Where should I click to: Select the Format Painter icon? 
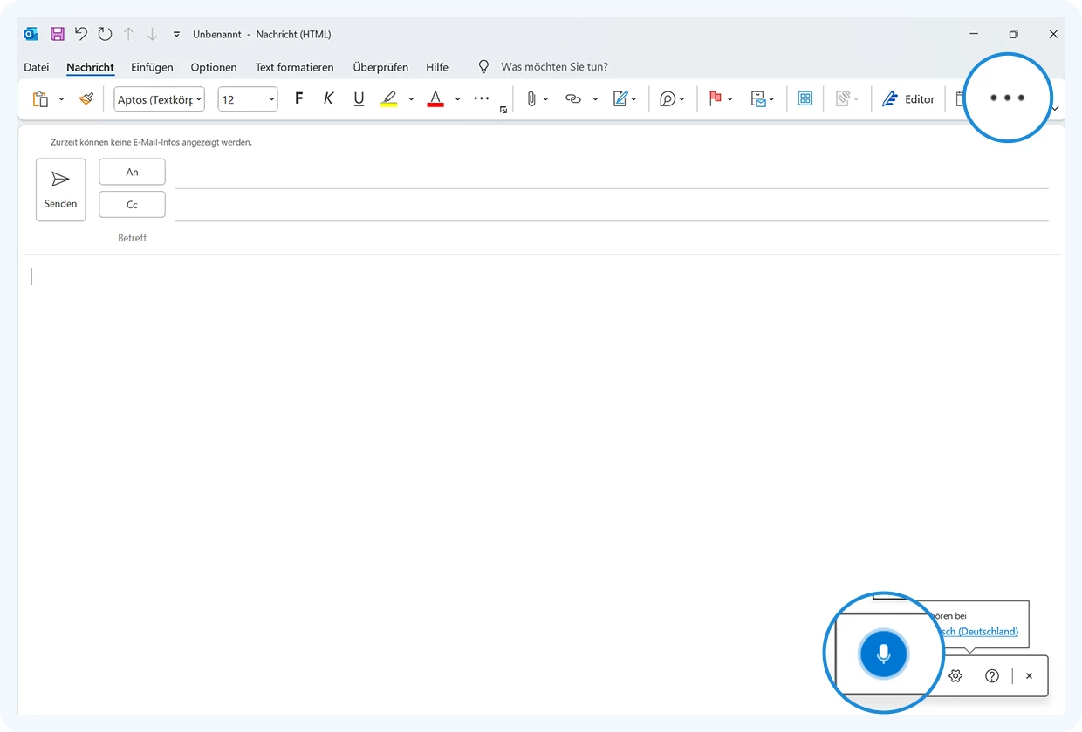[85, 98]
